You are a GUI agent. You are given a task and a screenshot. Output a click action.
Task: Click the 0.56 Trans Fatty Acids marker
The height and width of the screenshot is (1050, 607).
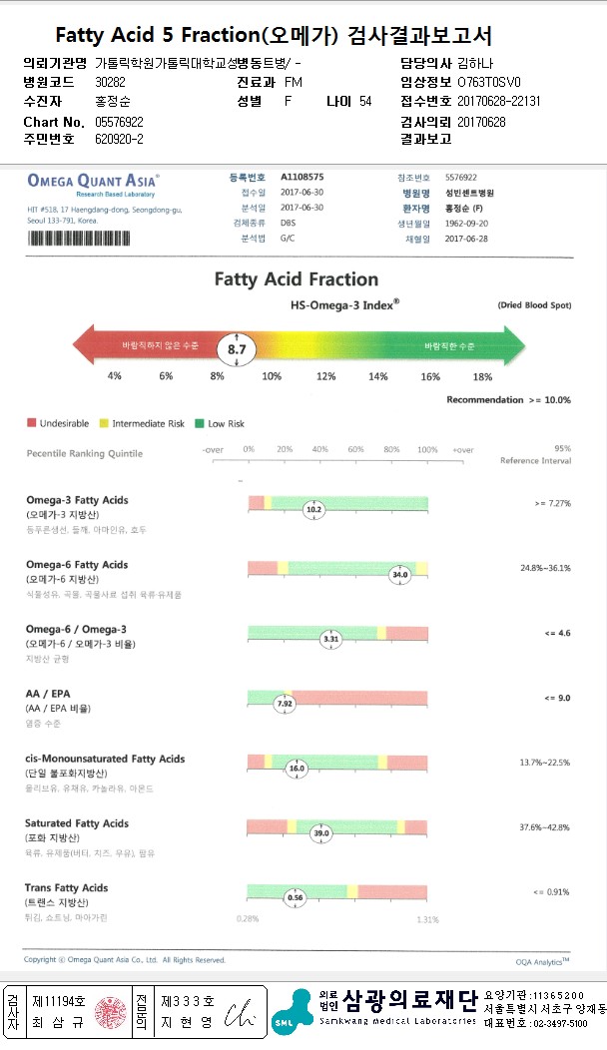point(295,897)
